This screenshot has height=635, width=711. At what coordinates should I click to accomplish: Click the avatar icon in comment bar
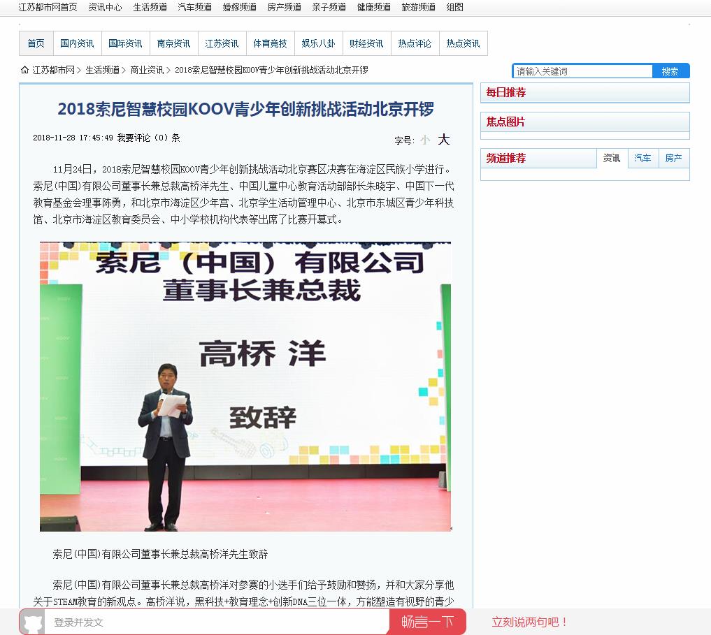click(33, 623)
